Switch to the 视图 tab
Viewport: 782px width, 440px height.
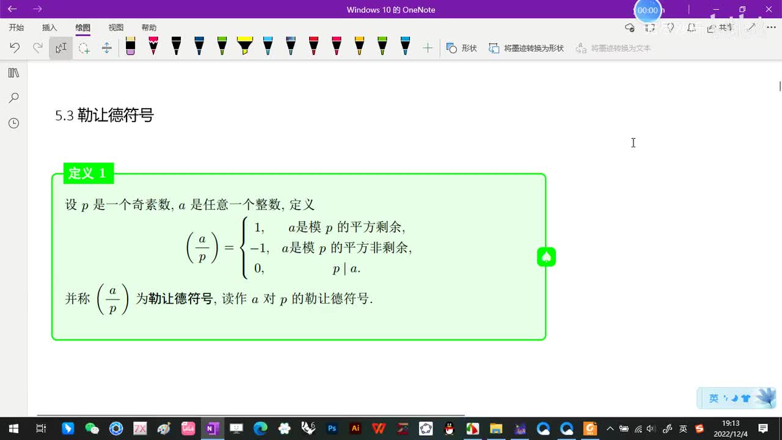pyautogui.click(x=116, y=28)
